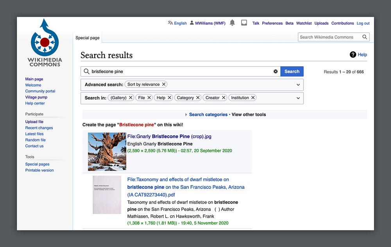Image resolution: width=391 pixels, height=247 pixels.
Task: Click the language selector icon next to English
Action: (170, 23)
